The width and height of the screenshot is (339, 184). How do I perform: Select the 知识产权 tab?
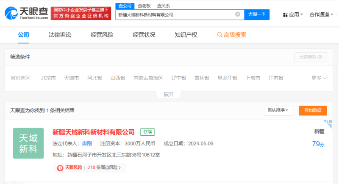point(186,35)
